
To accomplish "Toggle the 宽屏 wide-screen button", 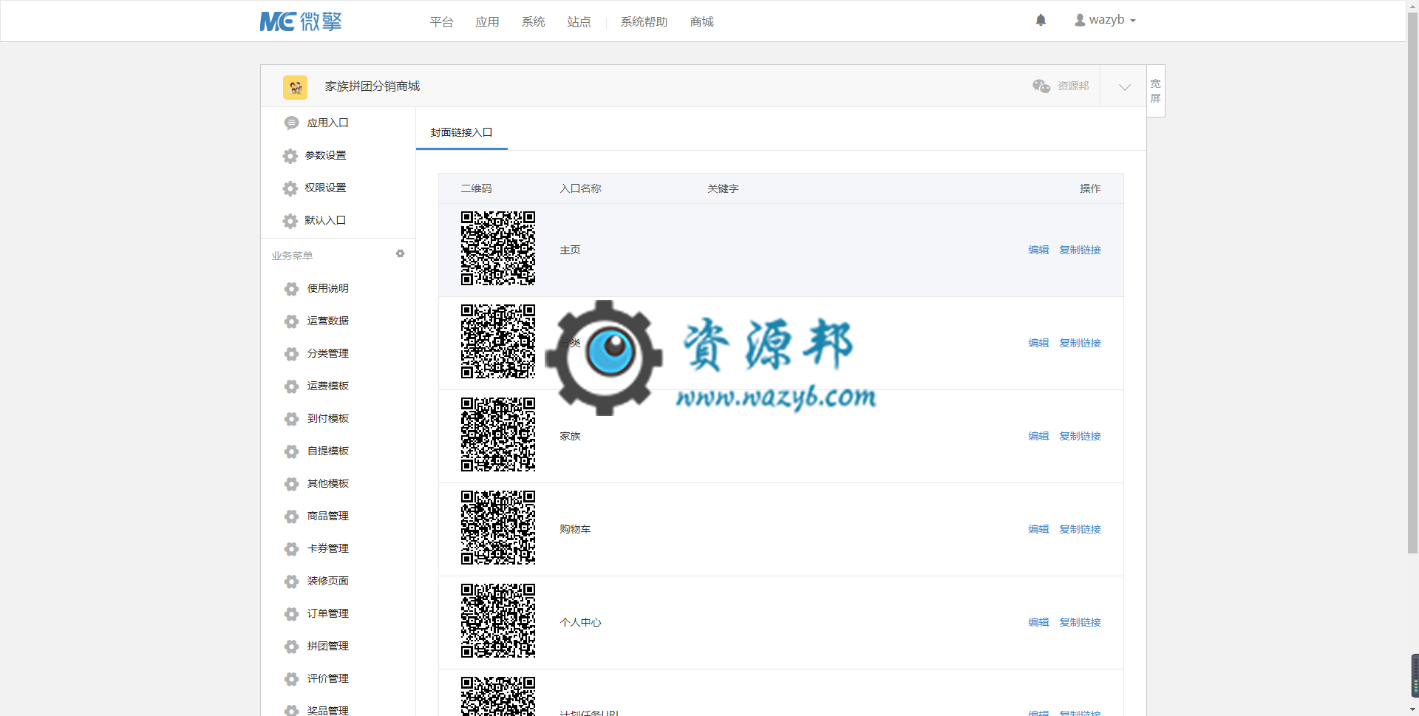I will [1156, 91].
